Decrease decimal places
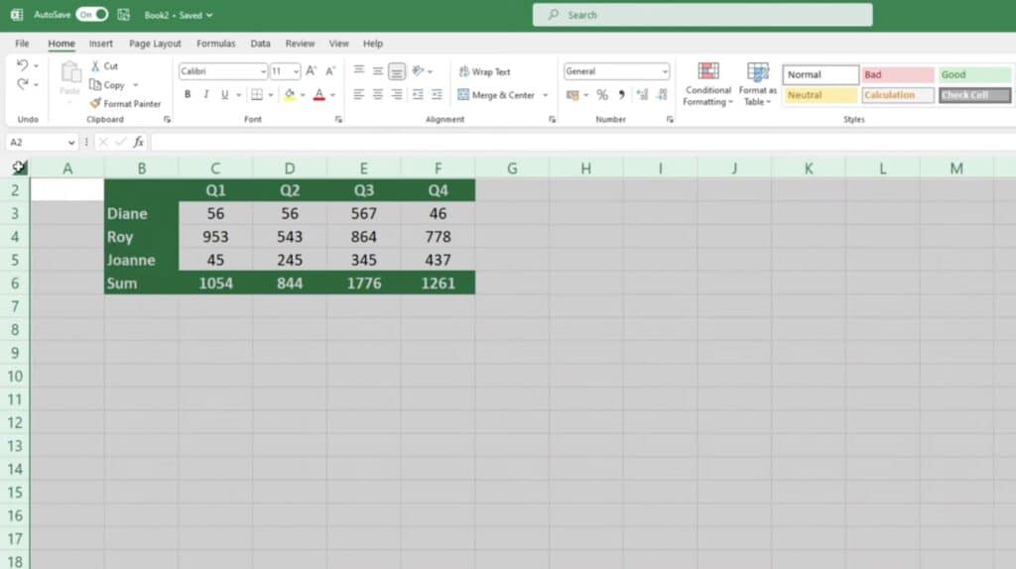Image resolution: width=1016 pixels, height=569 pixels. 662,95
